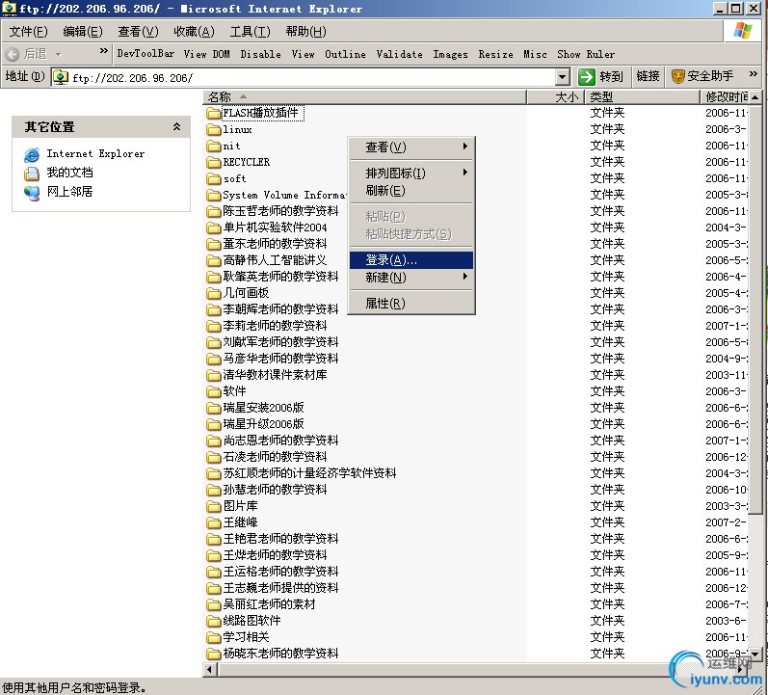This screenshot has height=695, width=768.
Task: Open the 编辑(E) menu
Action: 83,32
